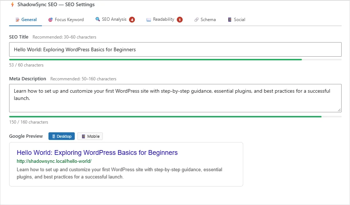The image size is (350, 205).
Task: Open the SEO Analysis tab
Action: pos(115,20)
